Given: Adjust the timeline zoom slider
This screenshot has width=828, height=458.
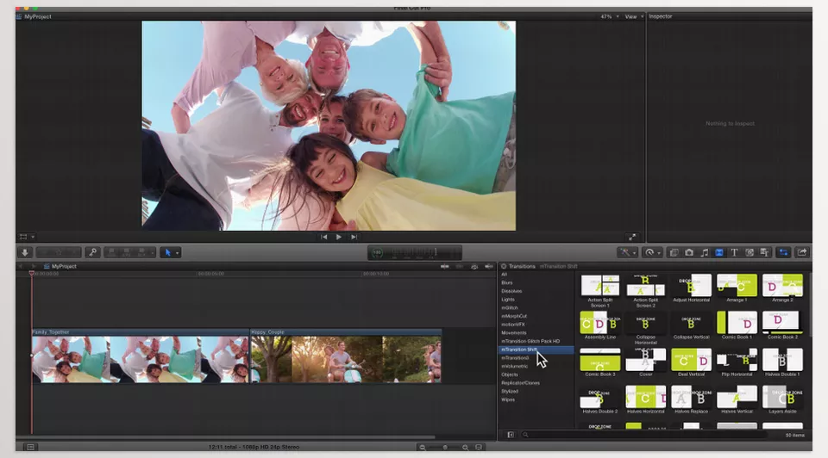Looking at the screenshot, I should click(x=444, y=448).
